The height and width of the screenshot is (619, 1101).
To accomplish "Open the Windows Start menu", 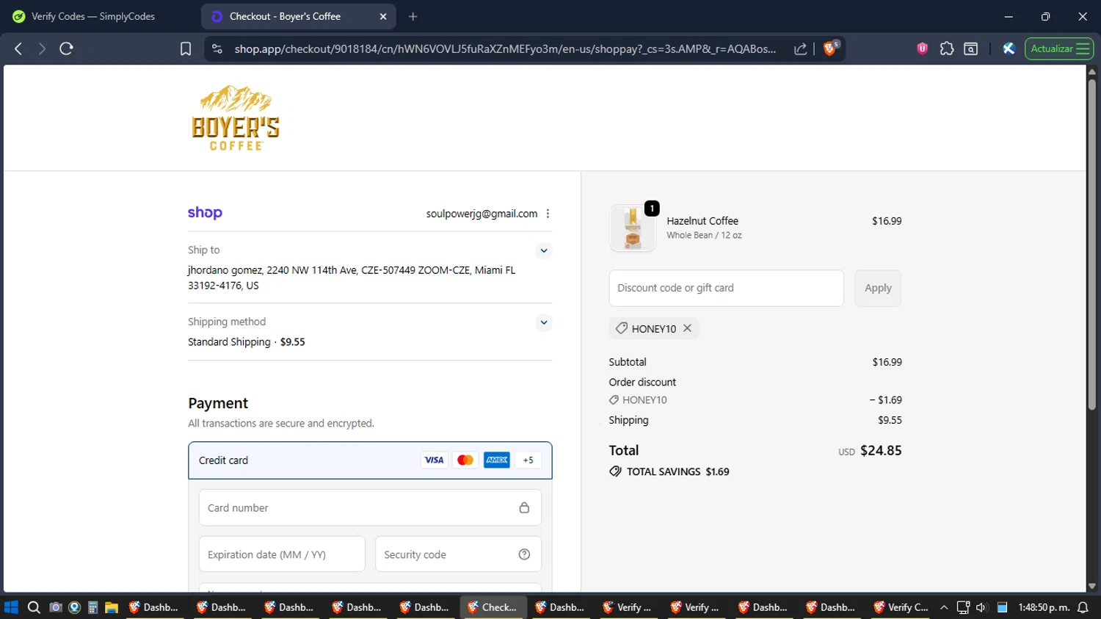I will [x=11, y=607].
